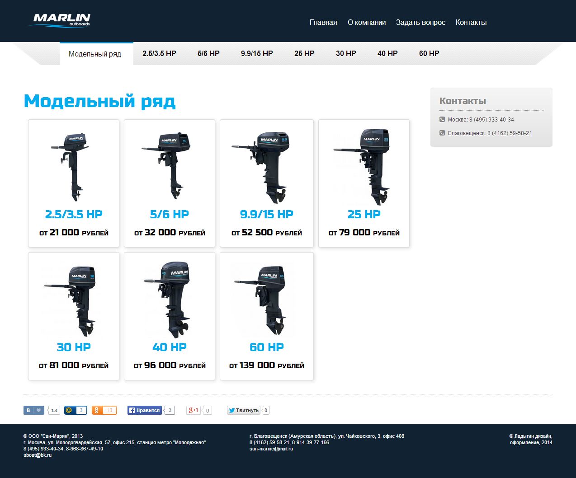Click the Marlin outboards logo
576x478 pixels.
click(x=61, y=20)
